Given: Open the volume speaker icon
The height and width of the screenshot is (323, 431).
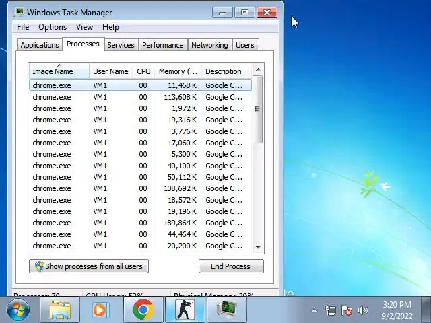Looking at the screenshot, I should [363, 311].
